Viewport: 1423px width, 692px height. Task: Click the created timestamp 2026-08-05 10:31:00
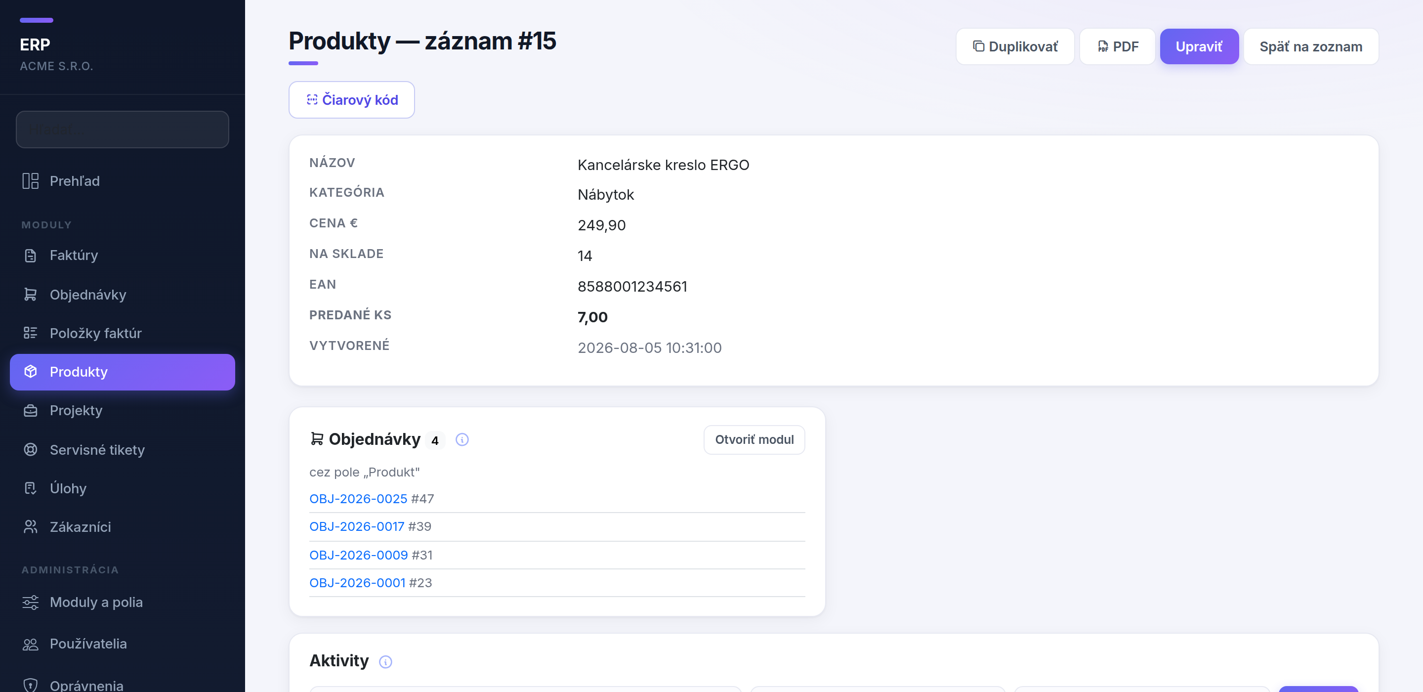tap(650, 347)
